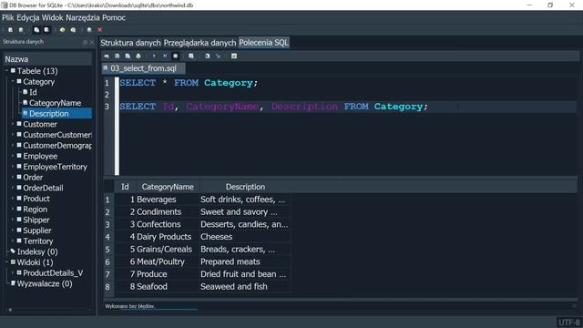Click the Execute current line icon
The image size is (583, 328).
[165, 56]
